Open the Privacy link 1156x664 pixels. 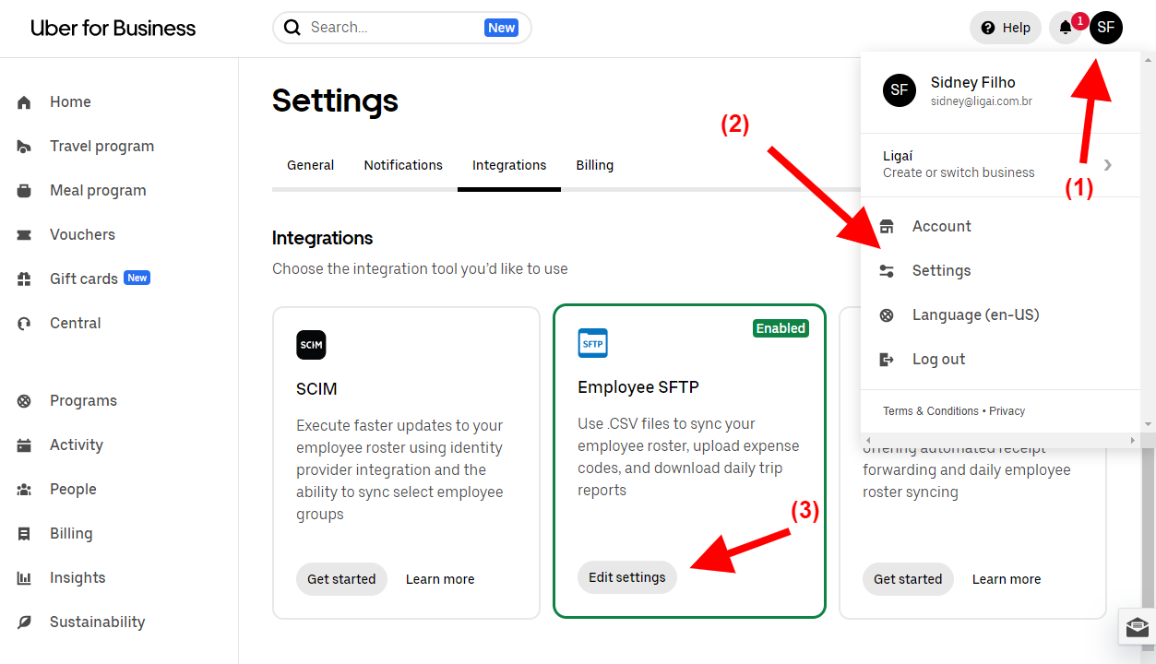pos(1007,411)
